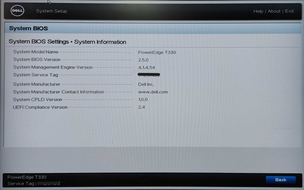Select the System Setup title text

52,11
